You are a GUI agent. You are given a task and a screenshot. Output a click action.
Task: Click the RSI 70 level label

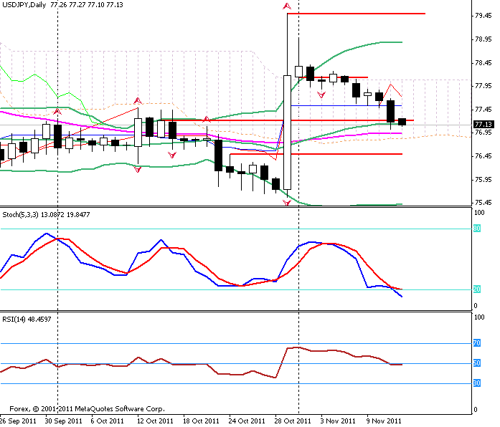(x=477, y=343)
